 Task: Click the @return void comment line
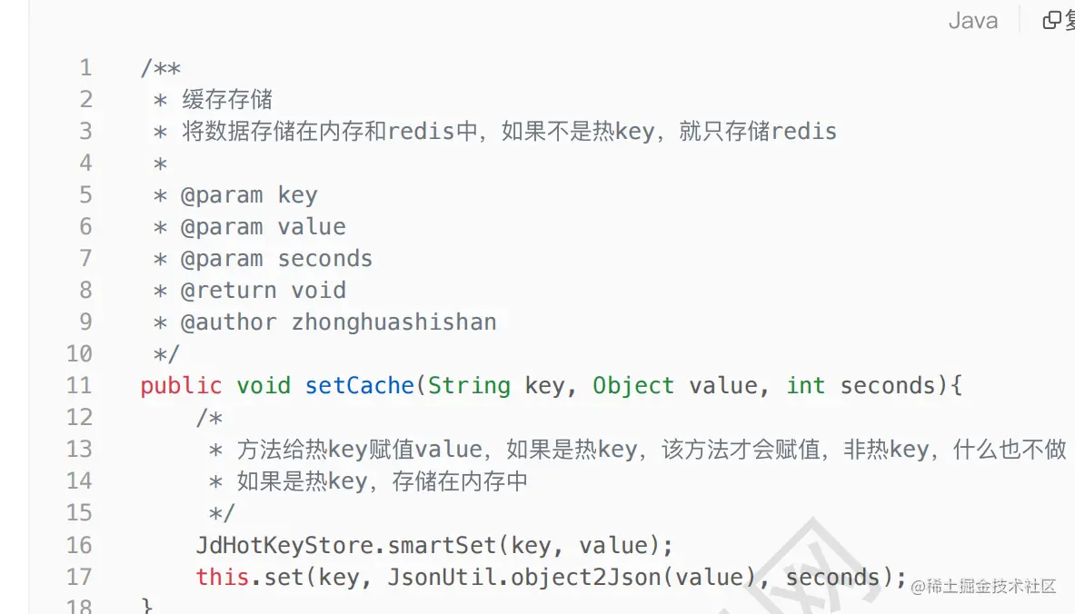pos(263,290)
